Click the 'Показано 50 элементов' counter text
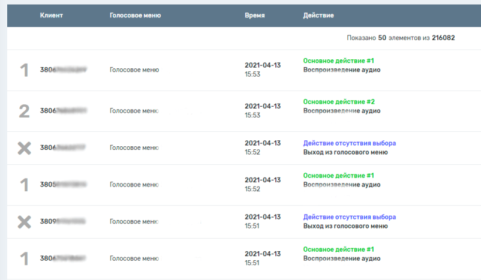The height and width of the screenshot is (280, 481). 400,38
